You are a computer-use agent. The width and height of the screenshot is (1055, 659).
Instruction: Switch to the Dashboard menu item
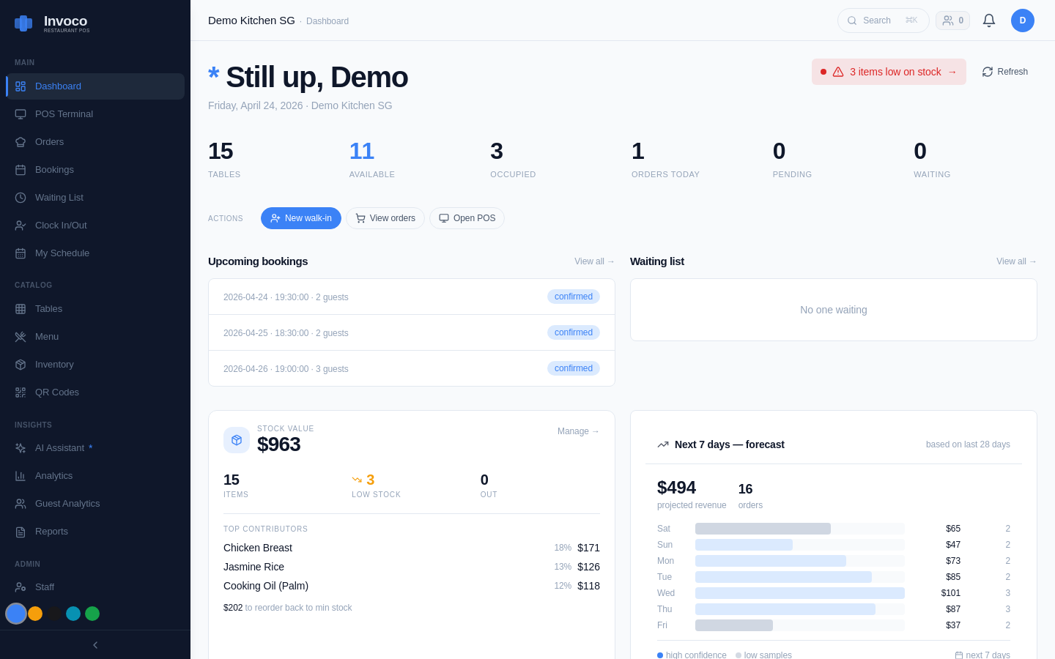[58, 86]
